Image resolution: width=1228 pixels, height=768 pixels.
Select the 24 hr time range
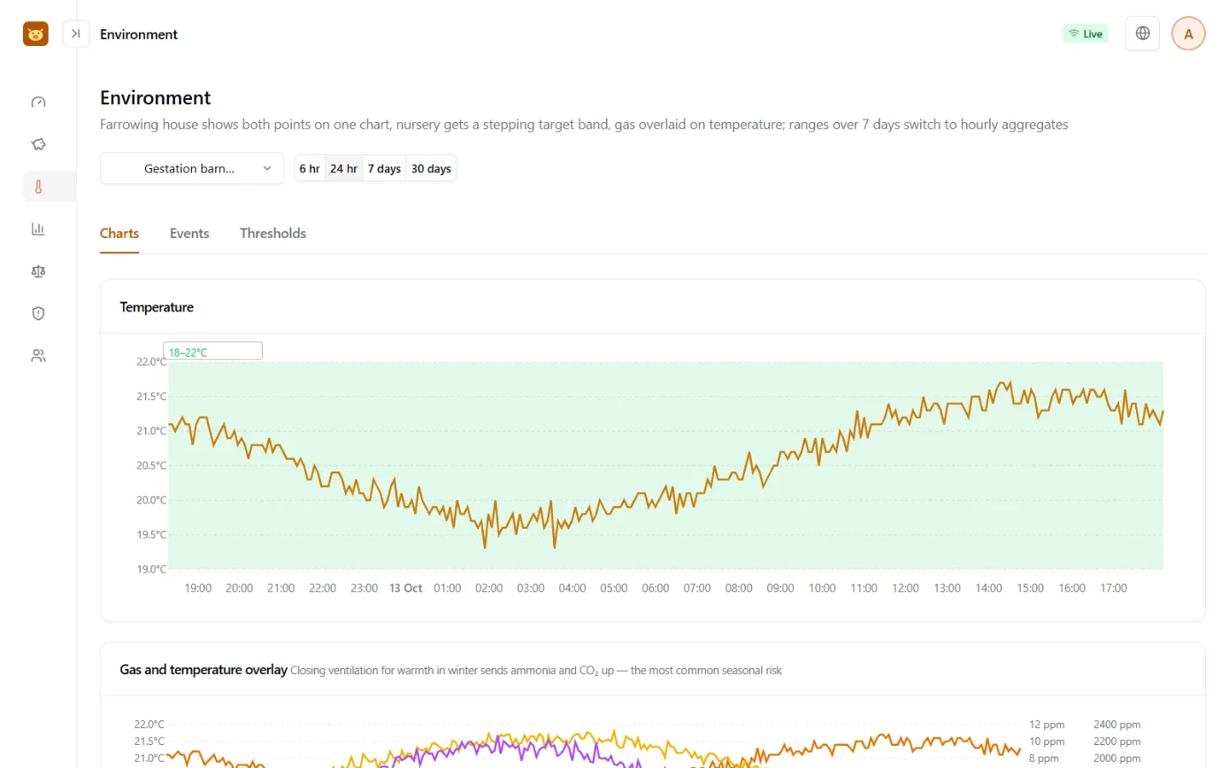point(344,168)
